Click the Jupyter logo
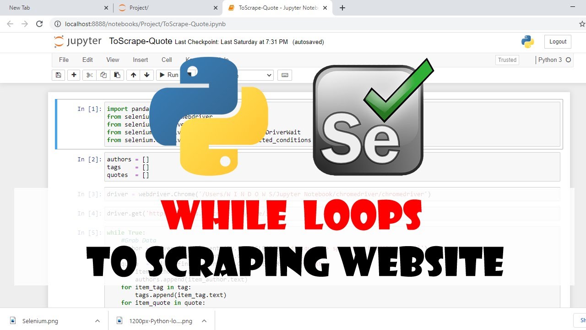Image resolution: width=586 pixels, height=330 pixels. click(77, 41)
